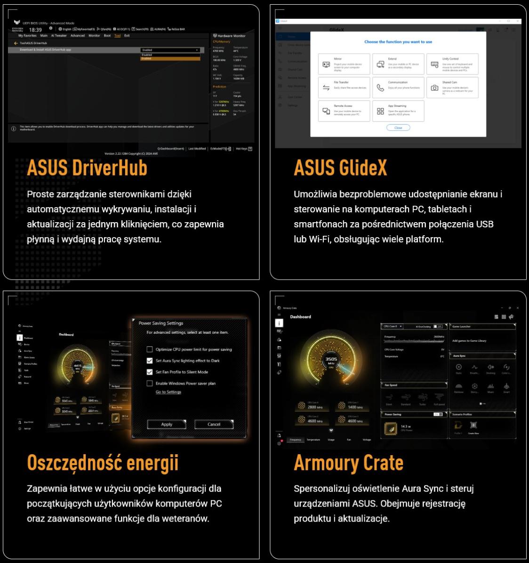This screenshot has width=529, height=563.
Task: Open the Main menu in the BIOS
Action: (x=44, y=36)
